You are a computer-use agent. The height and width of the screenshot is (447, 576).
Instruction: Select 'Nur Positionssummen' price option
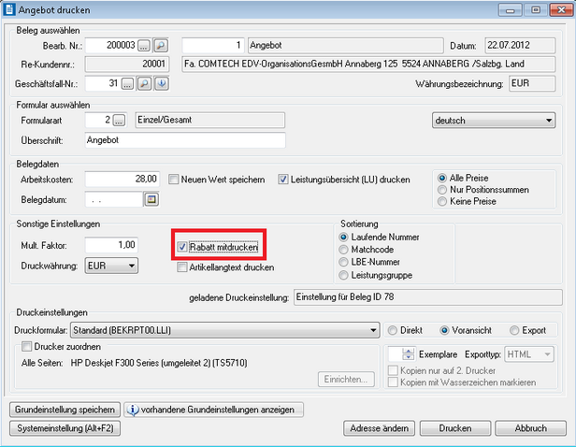click(x=442, y=190)
